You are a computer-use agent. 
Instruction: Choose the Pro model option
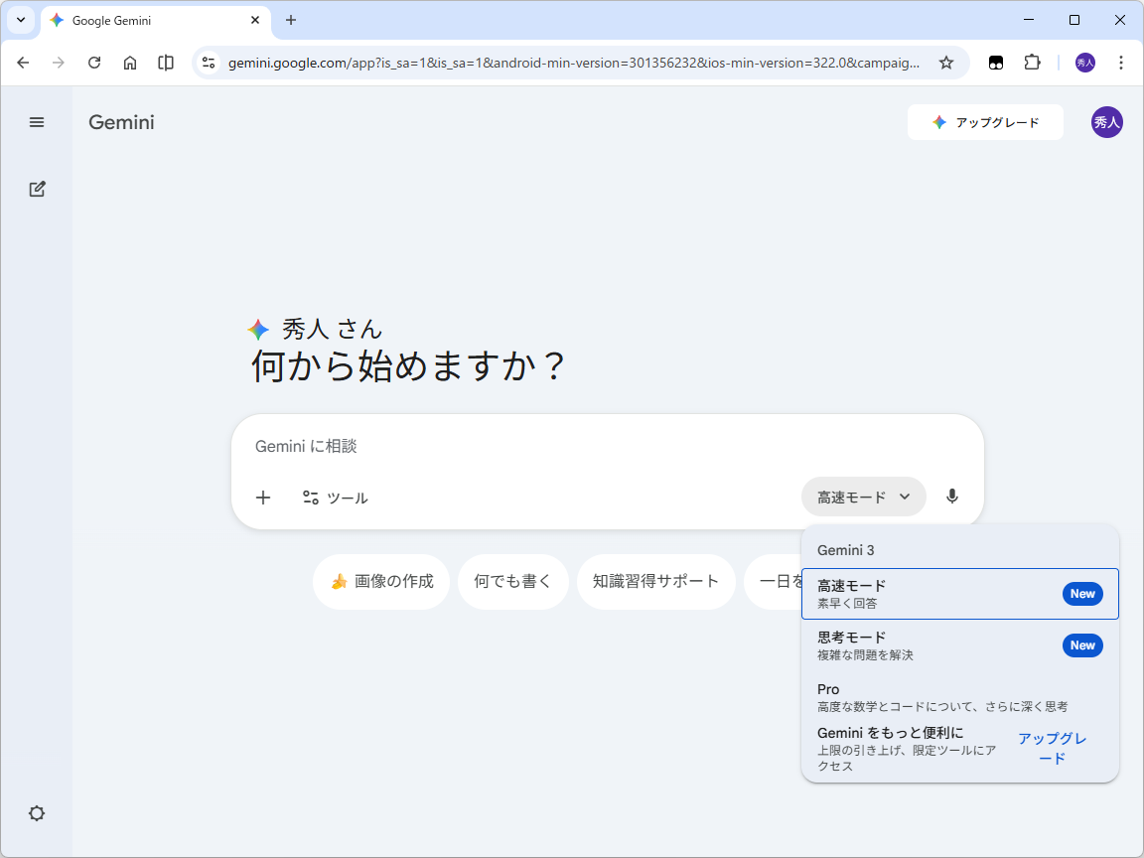click(x=959, y=697)
